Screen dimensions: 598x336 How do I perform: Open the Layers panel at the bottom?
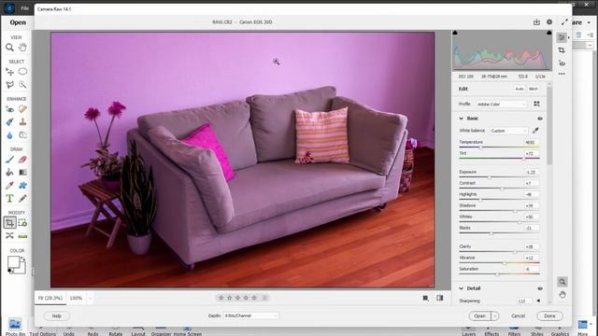coord(469,330)
